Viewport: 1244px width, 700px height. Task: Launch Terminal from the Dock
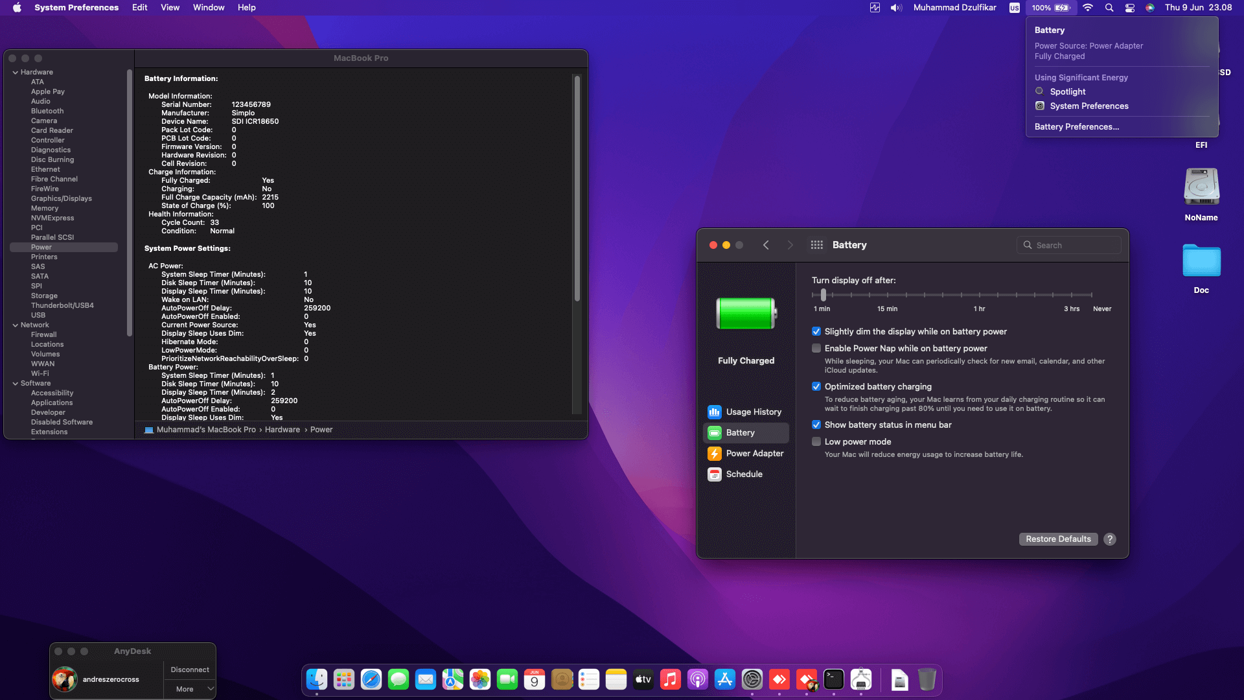834,679
